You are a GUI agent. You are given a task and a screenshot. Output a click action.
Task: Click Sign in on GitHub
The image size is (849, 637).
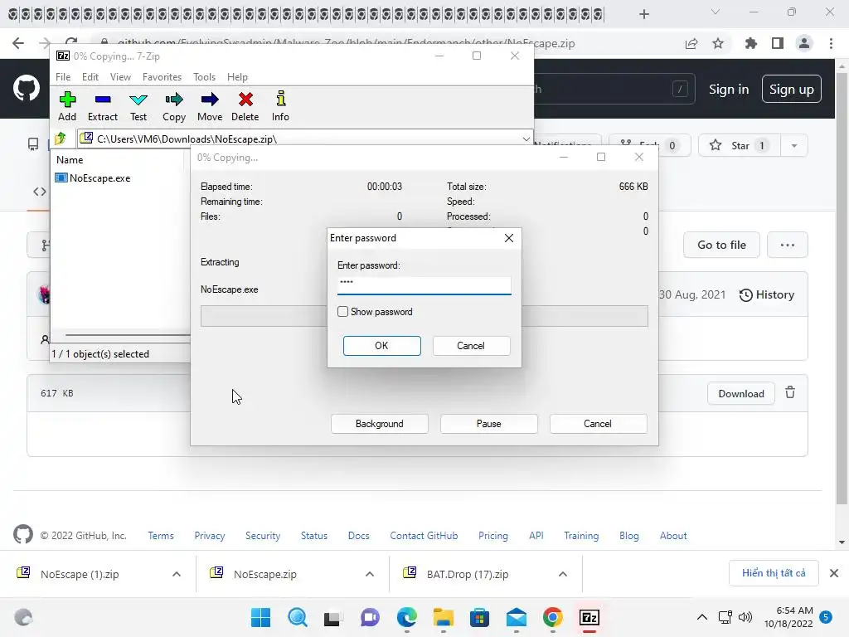click(x=729, y=90)
